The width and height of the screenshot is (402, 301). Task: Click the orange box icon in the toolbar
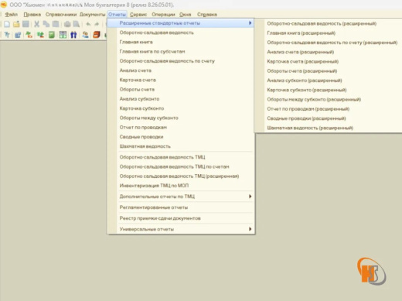97,35
